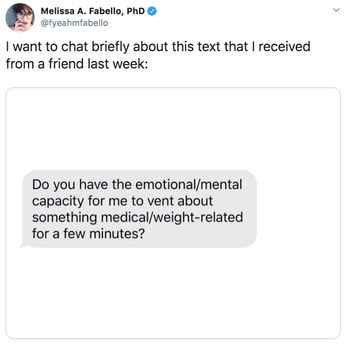Click blank image area below the message bubble
Viewport: 347px width, 347px height.
(173, 294)
